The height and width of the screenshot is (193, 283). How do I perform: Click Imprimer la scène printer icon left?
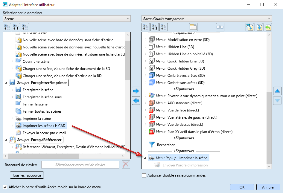pos(19,119)
